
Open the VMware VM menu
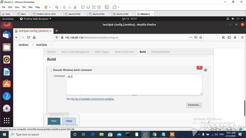[x=24, y=7]
